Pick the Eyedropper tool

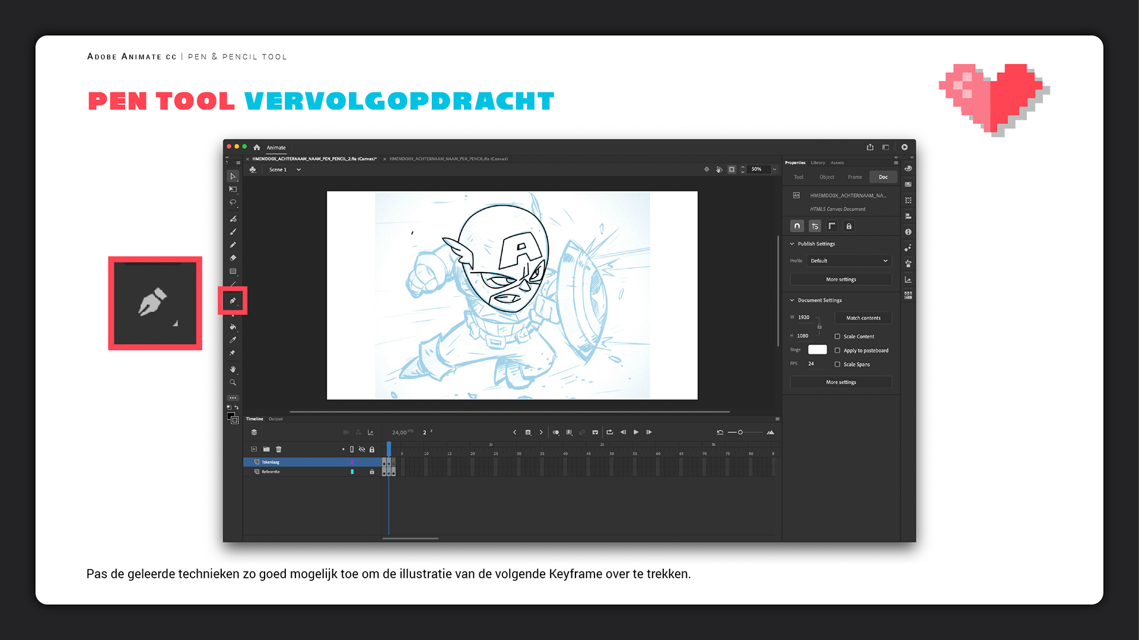[233, 340]
